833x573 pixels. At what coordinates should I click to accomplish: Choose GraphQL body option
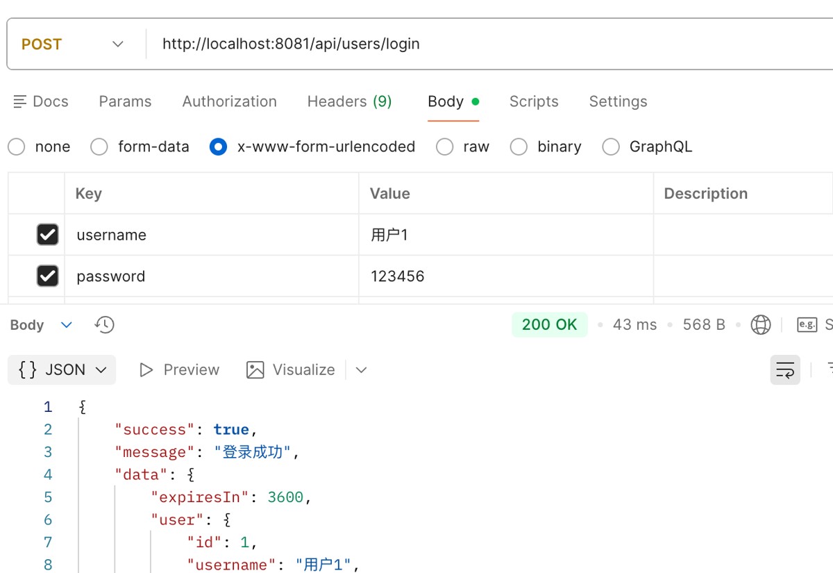[x=611, y=147]
